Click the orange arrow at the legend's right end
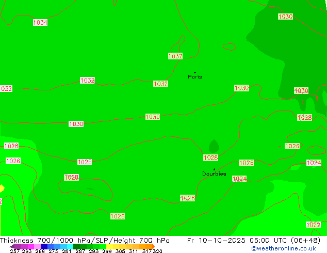This screenshot has height=253, width=327. [154, 246]
